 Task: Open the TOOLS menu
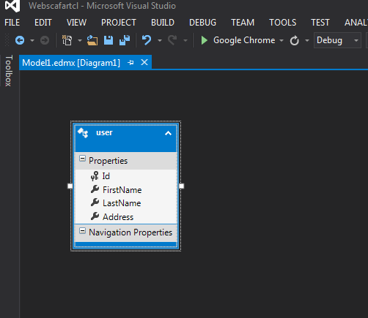click(283, 23)
